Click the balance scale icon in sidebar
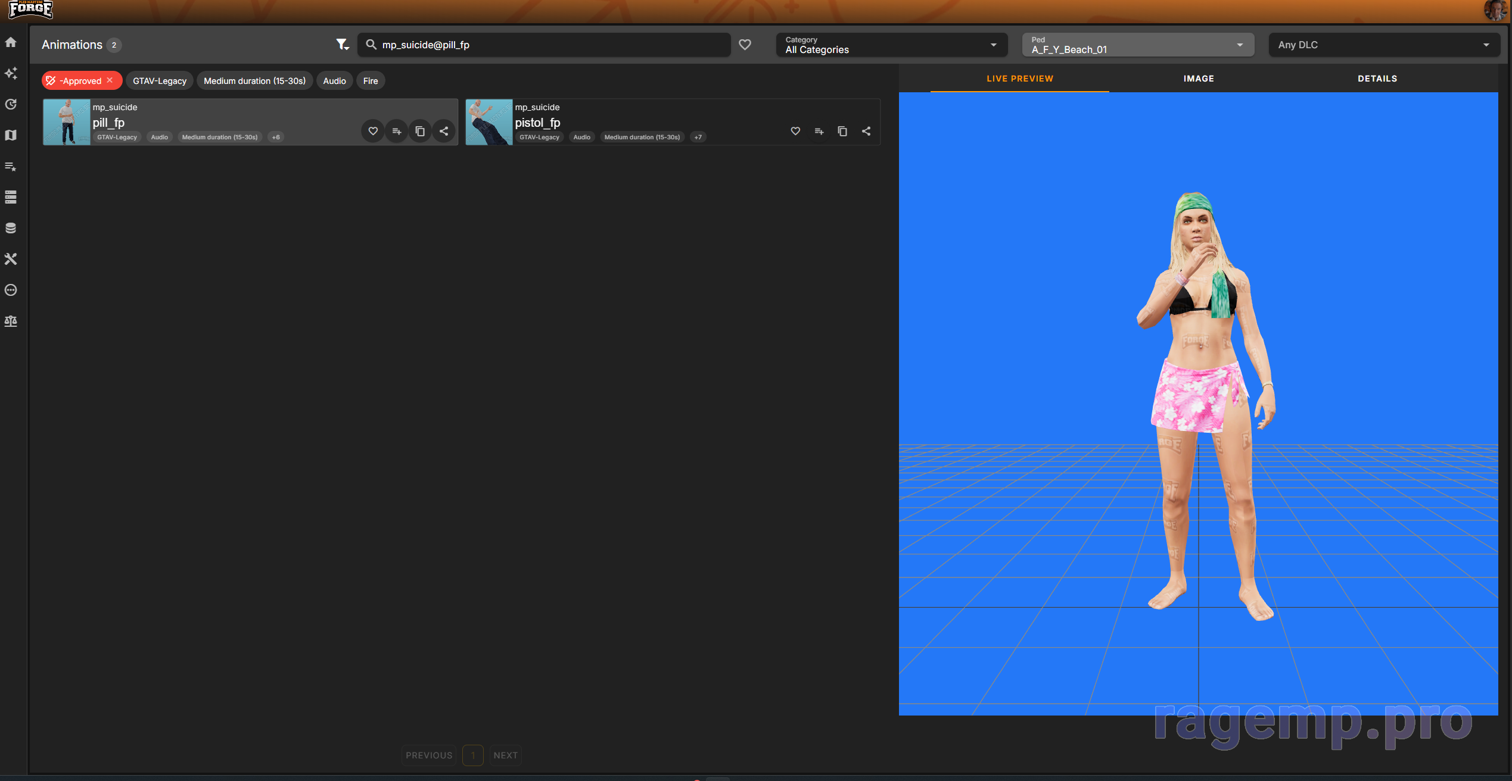The image size is (1512, 781). [11, 321]
